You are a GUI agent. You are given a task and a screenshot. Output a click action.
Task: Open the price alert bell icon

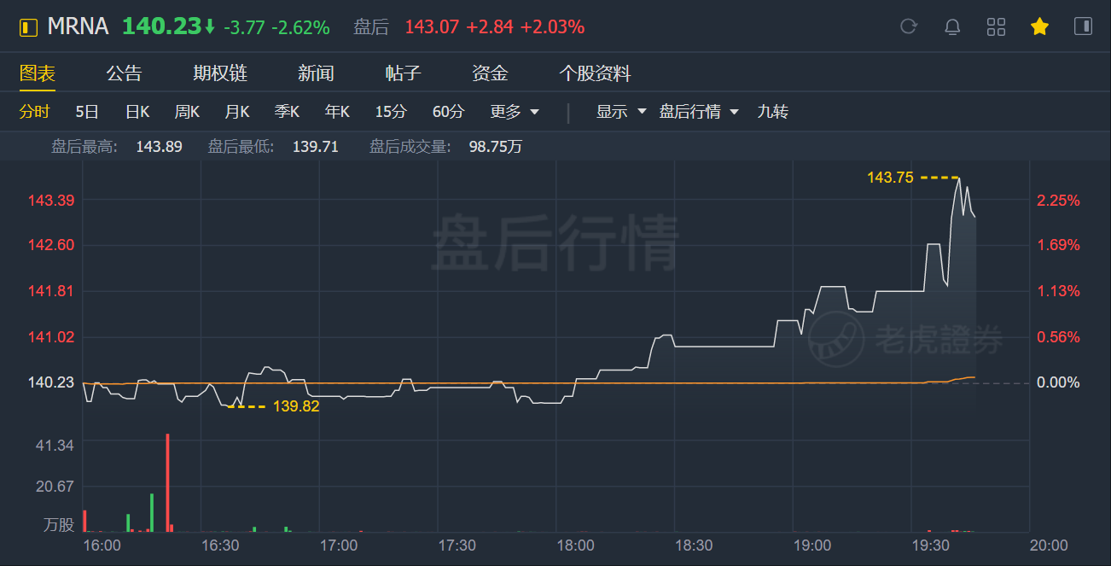952,26
